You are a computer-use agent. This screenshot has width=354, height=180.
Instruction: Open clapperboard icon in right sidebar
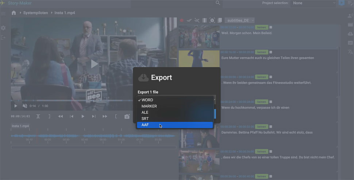(x=350, y=24)
